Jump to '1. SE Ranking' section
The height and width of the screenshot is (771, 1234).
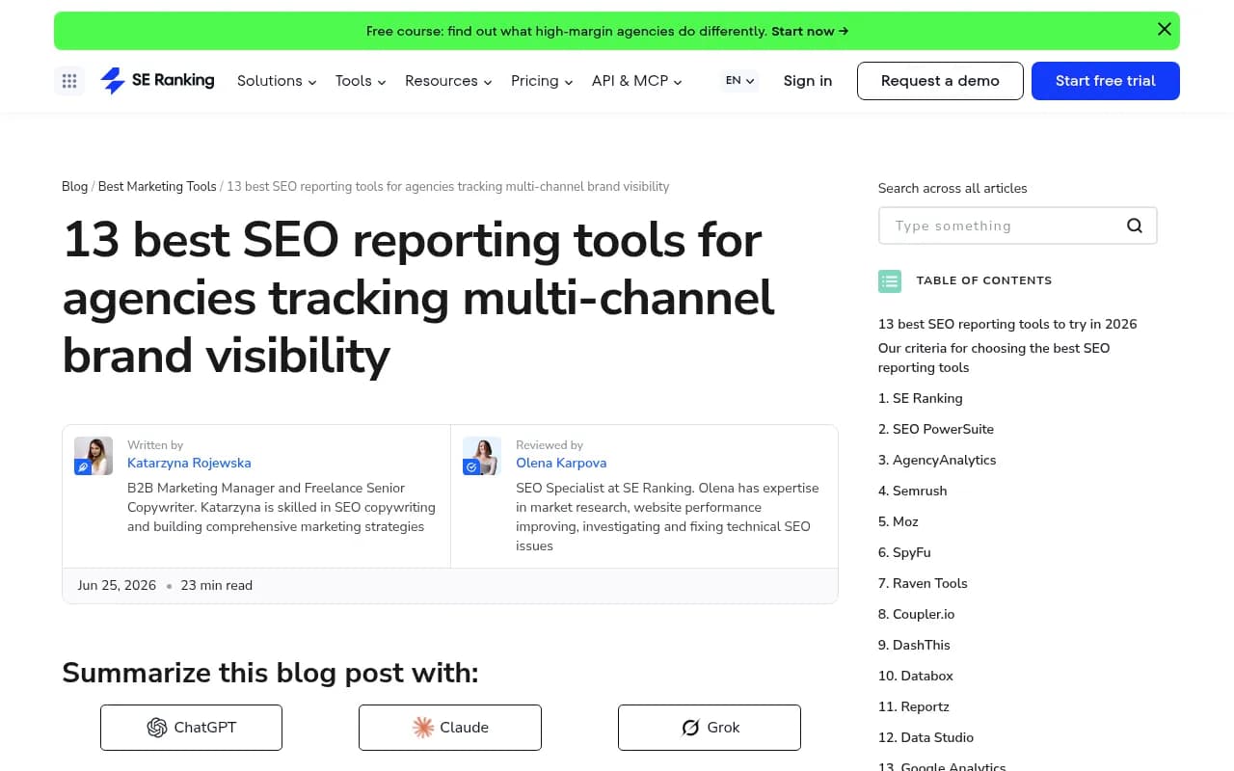tap(921, 398)
